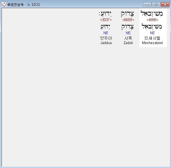Click Strong's number <3037>
Image resolution: width=171 pixels, height=168 pixels.
click(106, 20)
